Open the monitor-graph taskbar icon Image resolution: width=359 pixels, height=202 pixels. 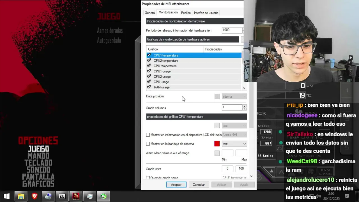(90, 196)
